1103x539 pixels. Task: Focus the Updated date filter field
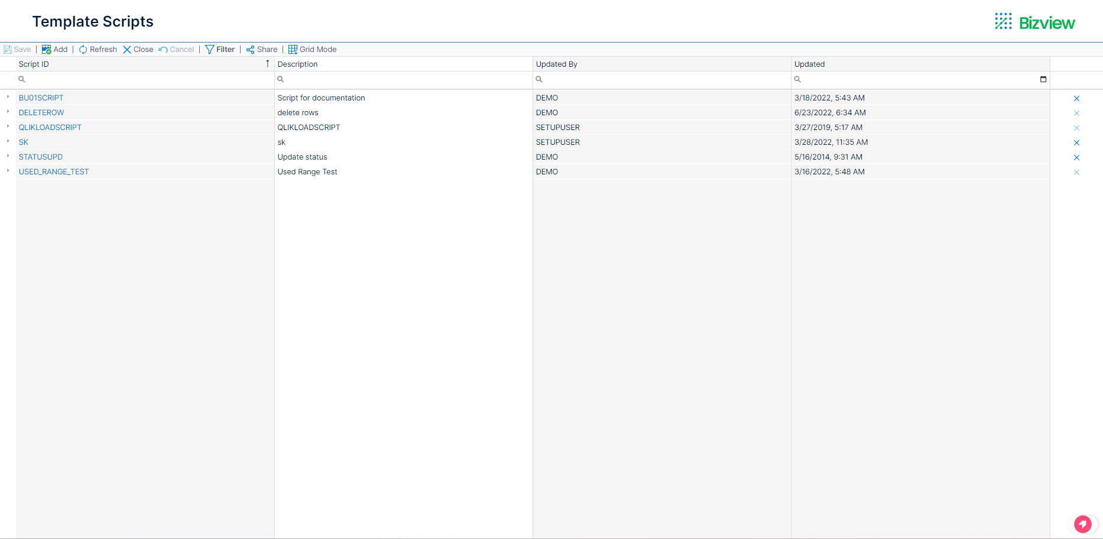click(x=919, y=79)
